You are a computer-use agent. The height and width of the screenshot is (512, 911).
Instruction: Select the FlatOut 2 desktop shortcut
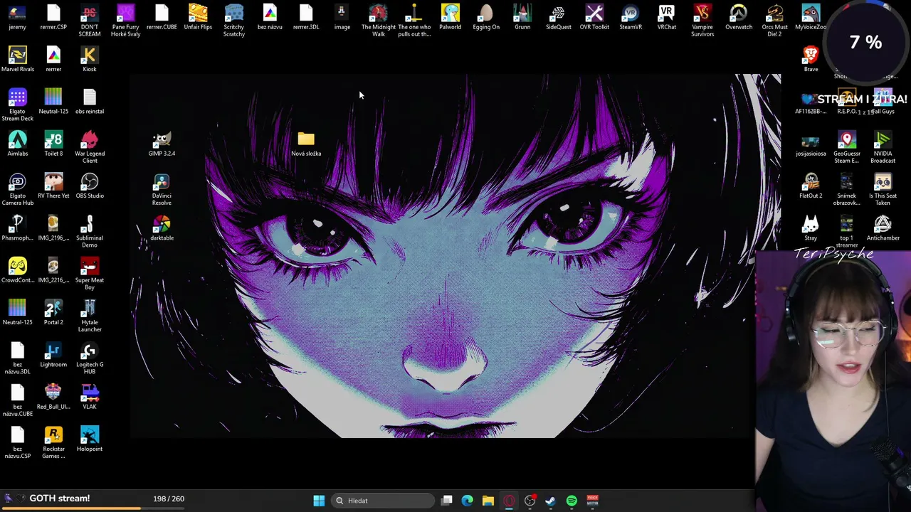(x=811, y=186)
